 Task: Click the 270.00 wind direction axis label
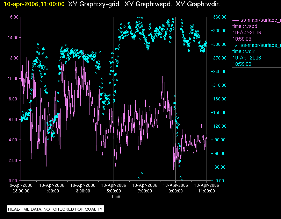click(220, 58)
